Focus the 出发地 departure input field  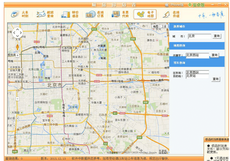tap(197, 72)
